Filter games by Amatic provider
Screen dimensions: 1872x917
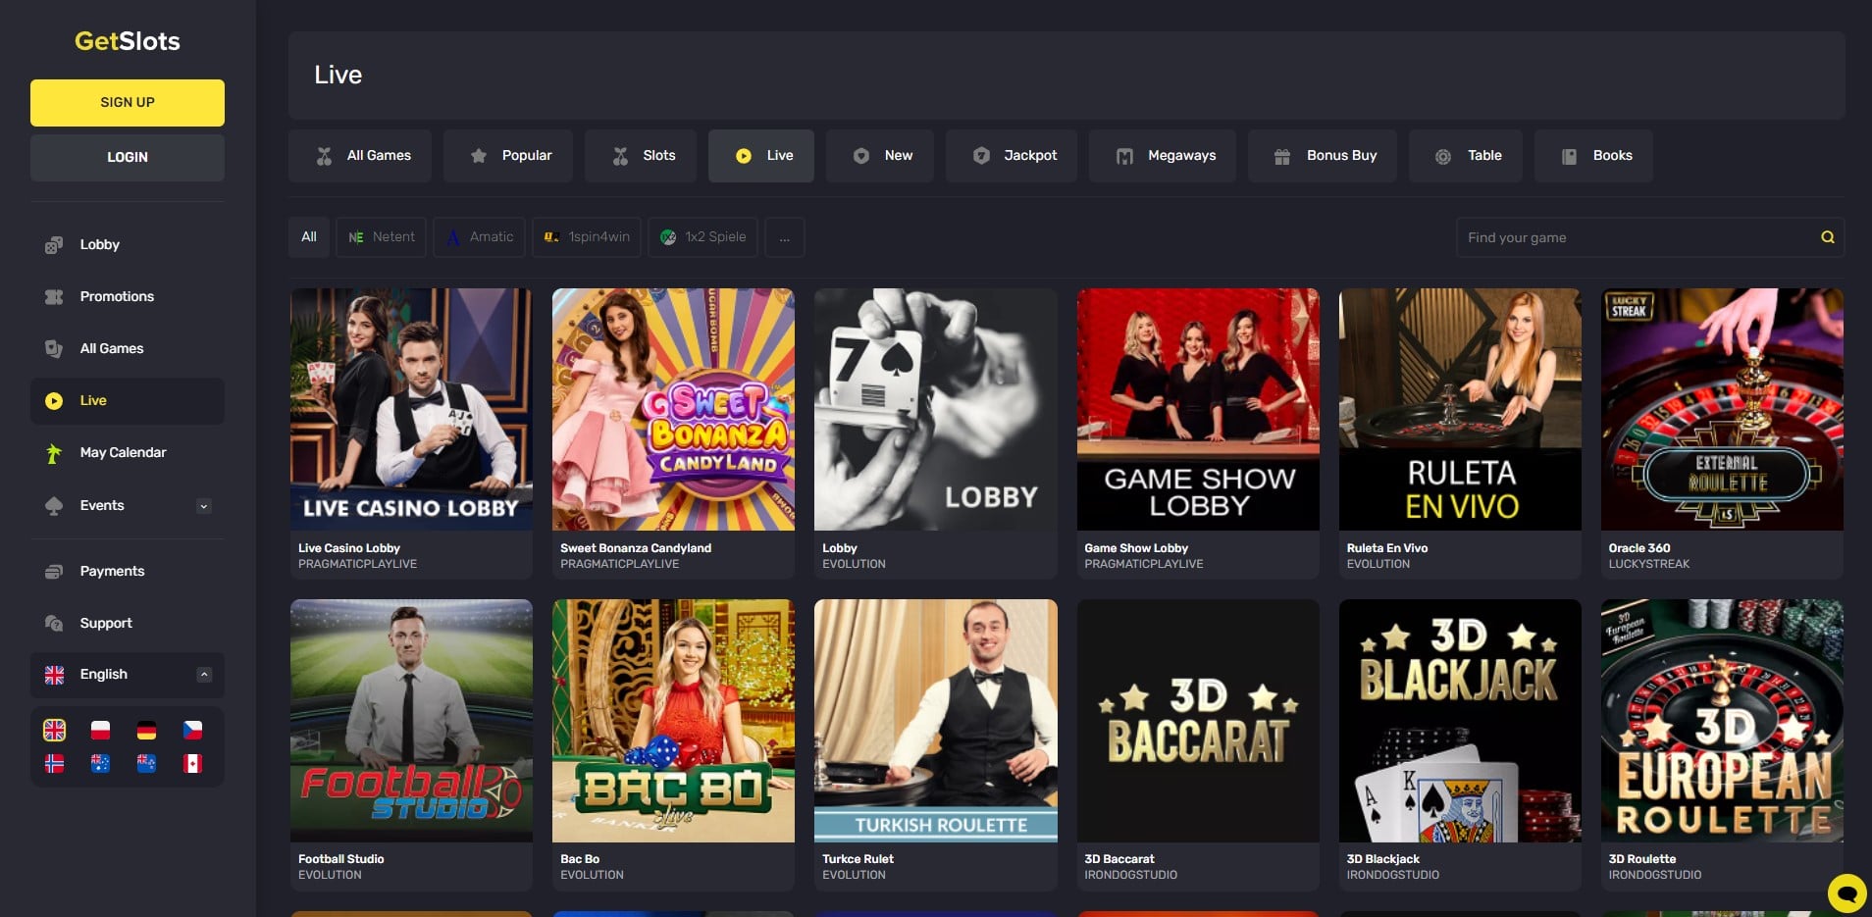[479, 237]
